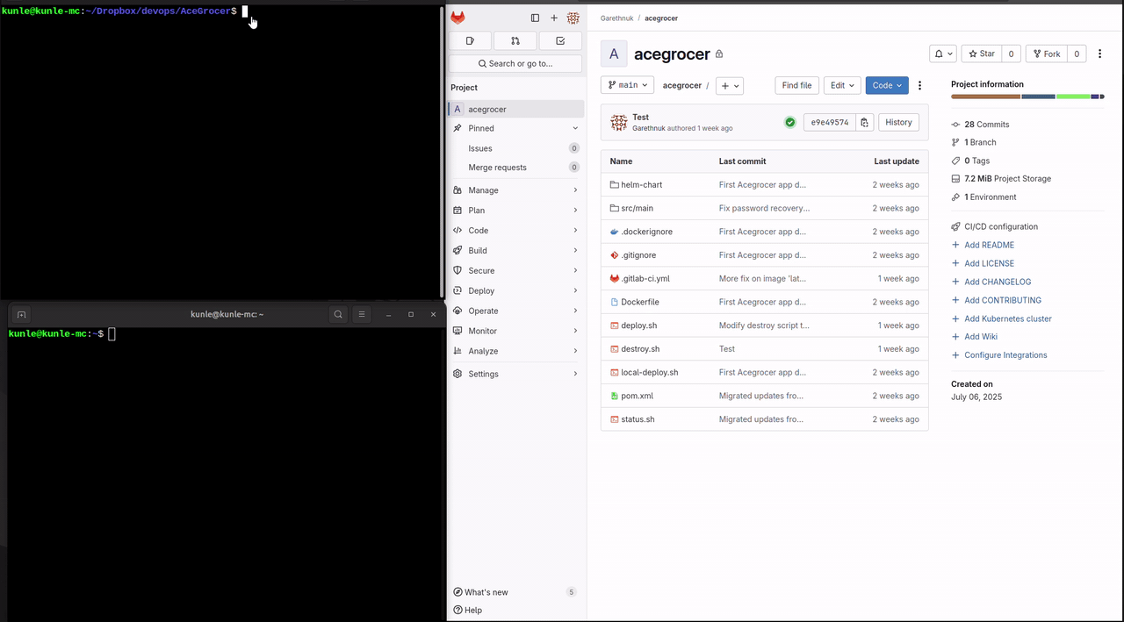1124x622 pixels.
Task: Expand the Plan section in sidebar
Action: pos(515,211)
